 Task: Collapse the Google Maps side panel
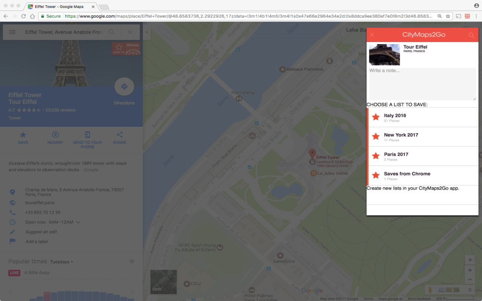[x=146, y=32]
